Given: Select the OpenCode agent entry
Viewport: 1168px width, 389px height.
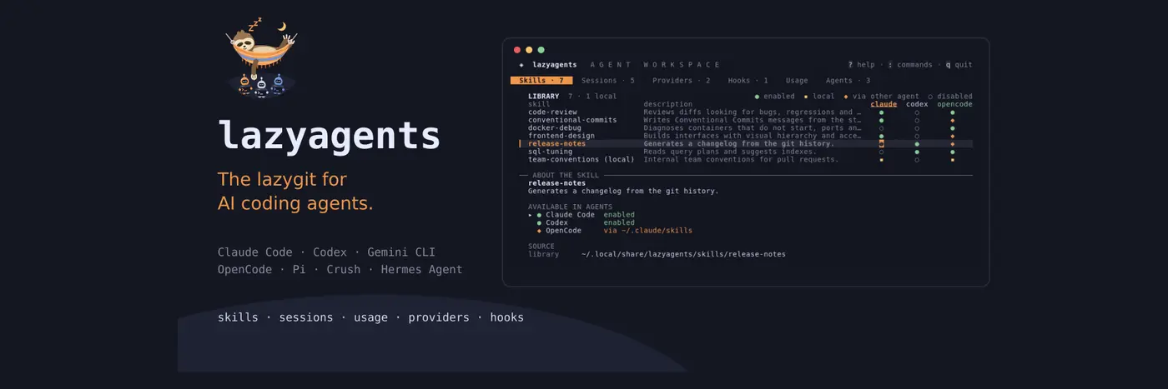Looking at the screenshot, I should (564, 231).
